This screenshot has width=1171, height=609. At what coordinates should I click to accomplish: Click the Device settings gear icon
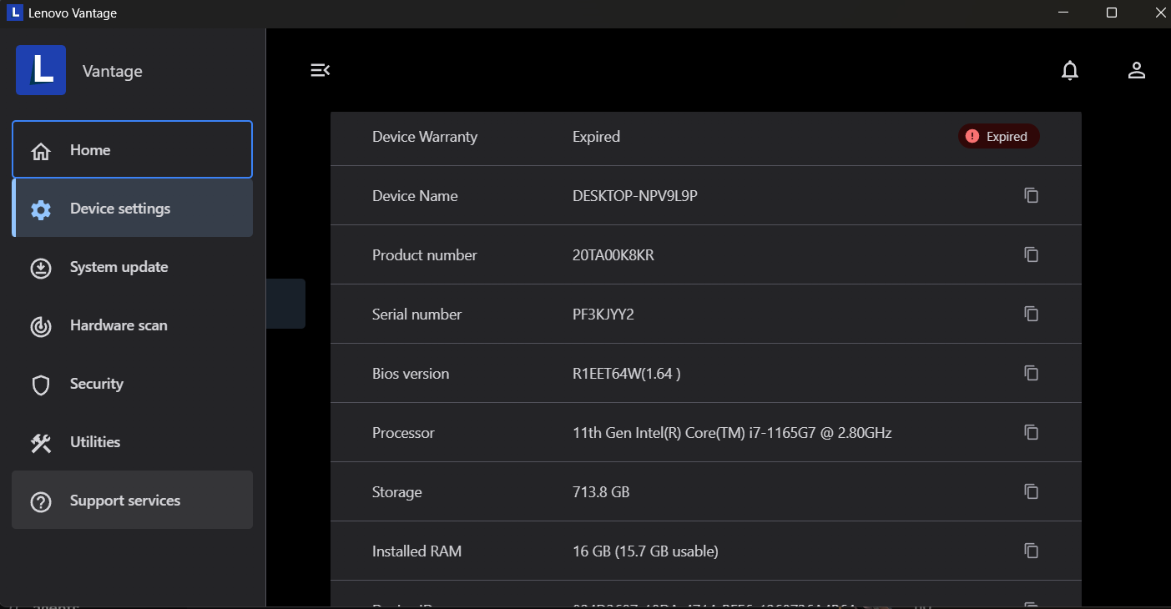pyautogui.click(x=41, y=209)
